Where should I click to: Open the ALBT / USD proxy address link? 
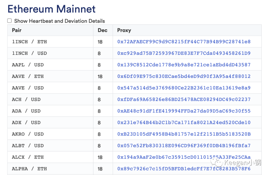click(x=184, y=146)
